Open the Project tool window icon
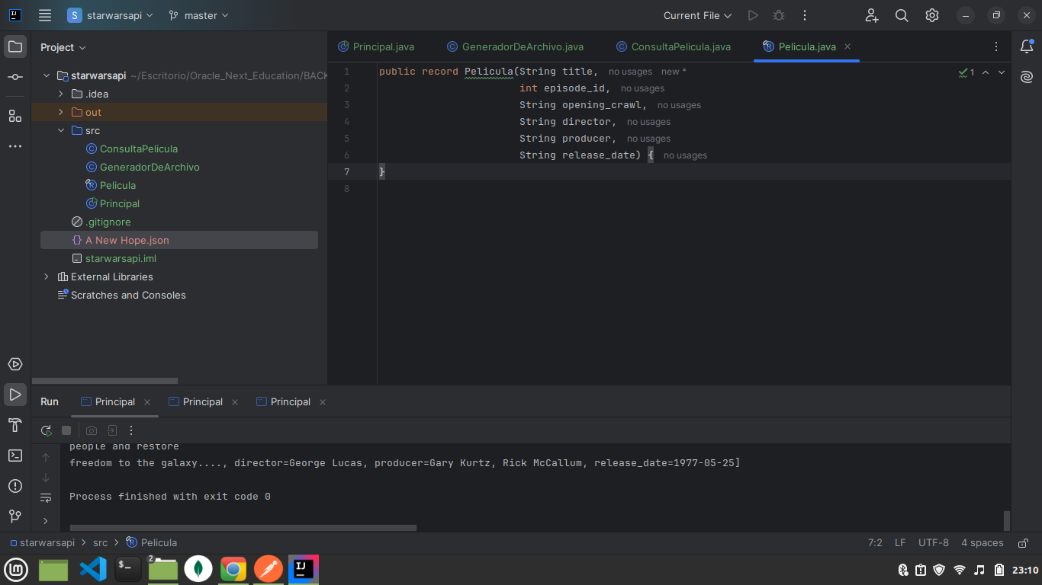Screen dimensions: 1042x585 pos(15,47)
